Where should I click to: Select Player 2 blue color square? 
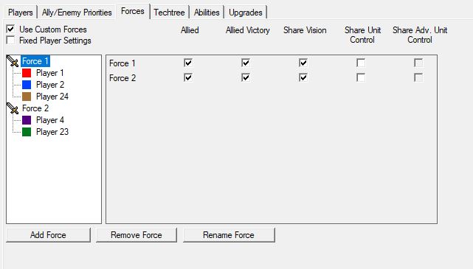coord(27,85)
